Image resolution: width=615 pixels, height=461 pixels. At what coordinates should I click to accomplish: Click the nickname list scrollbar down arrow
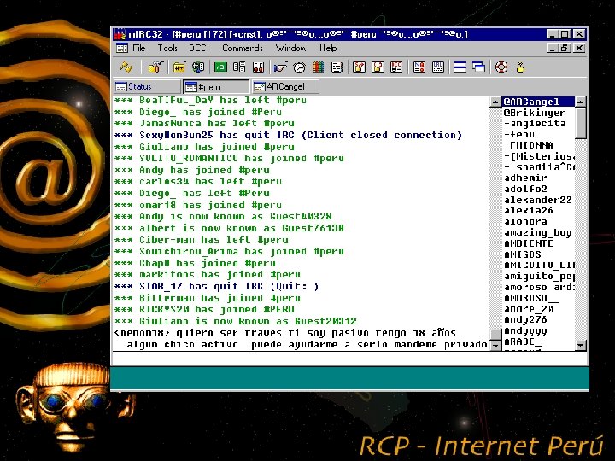581,346
